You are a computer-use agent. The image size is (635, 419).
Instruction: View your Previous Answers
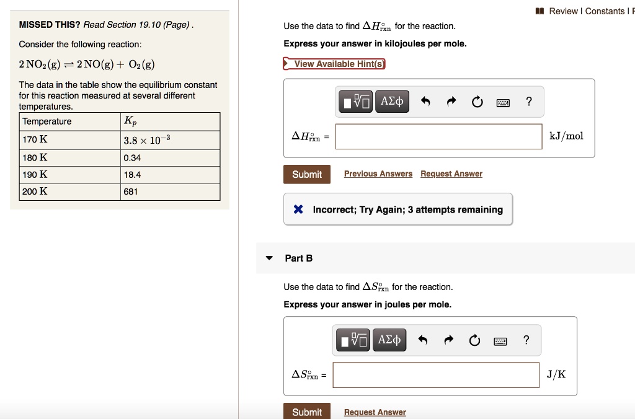click(378, 174)
